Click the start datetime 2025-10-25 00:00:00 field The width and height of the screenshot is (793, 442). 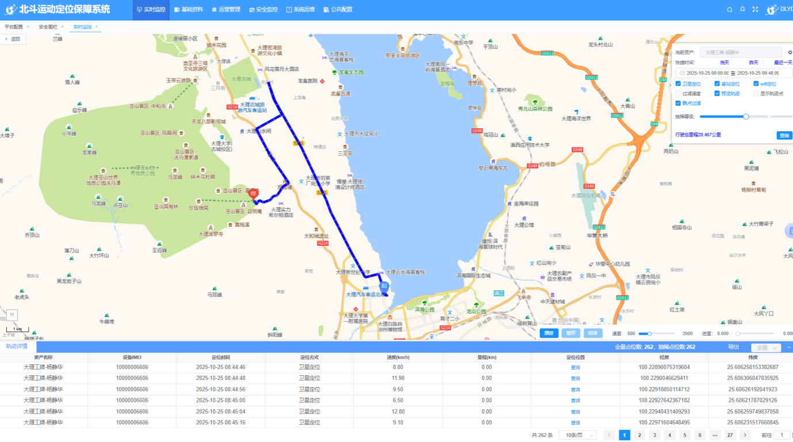[708, 73]
